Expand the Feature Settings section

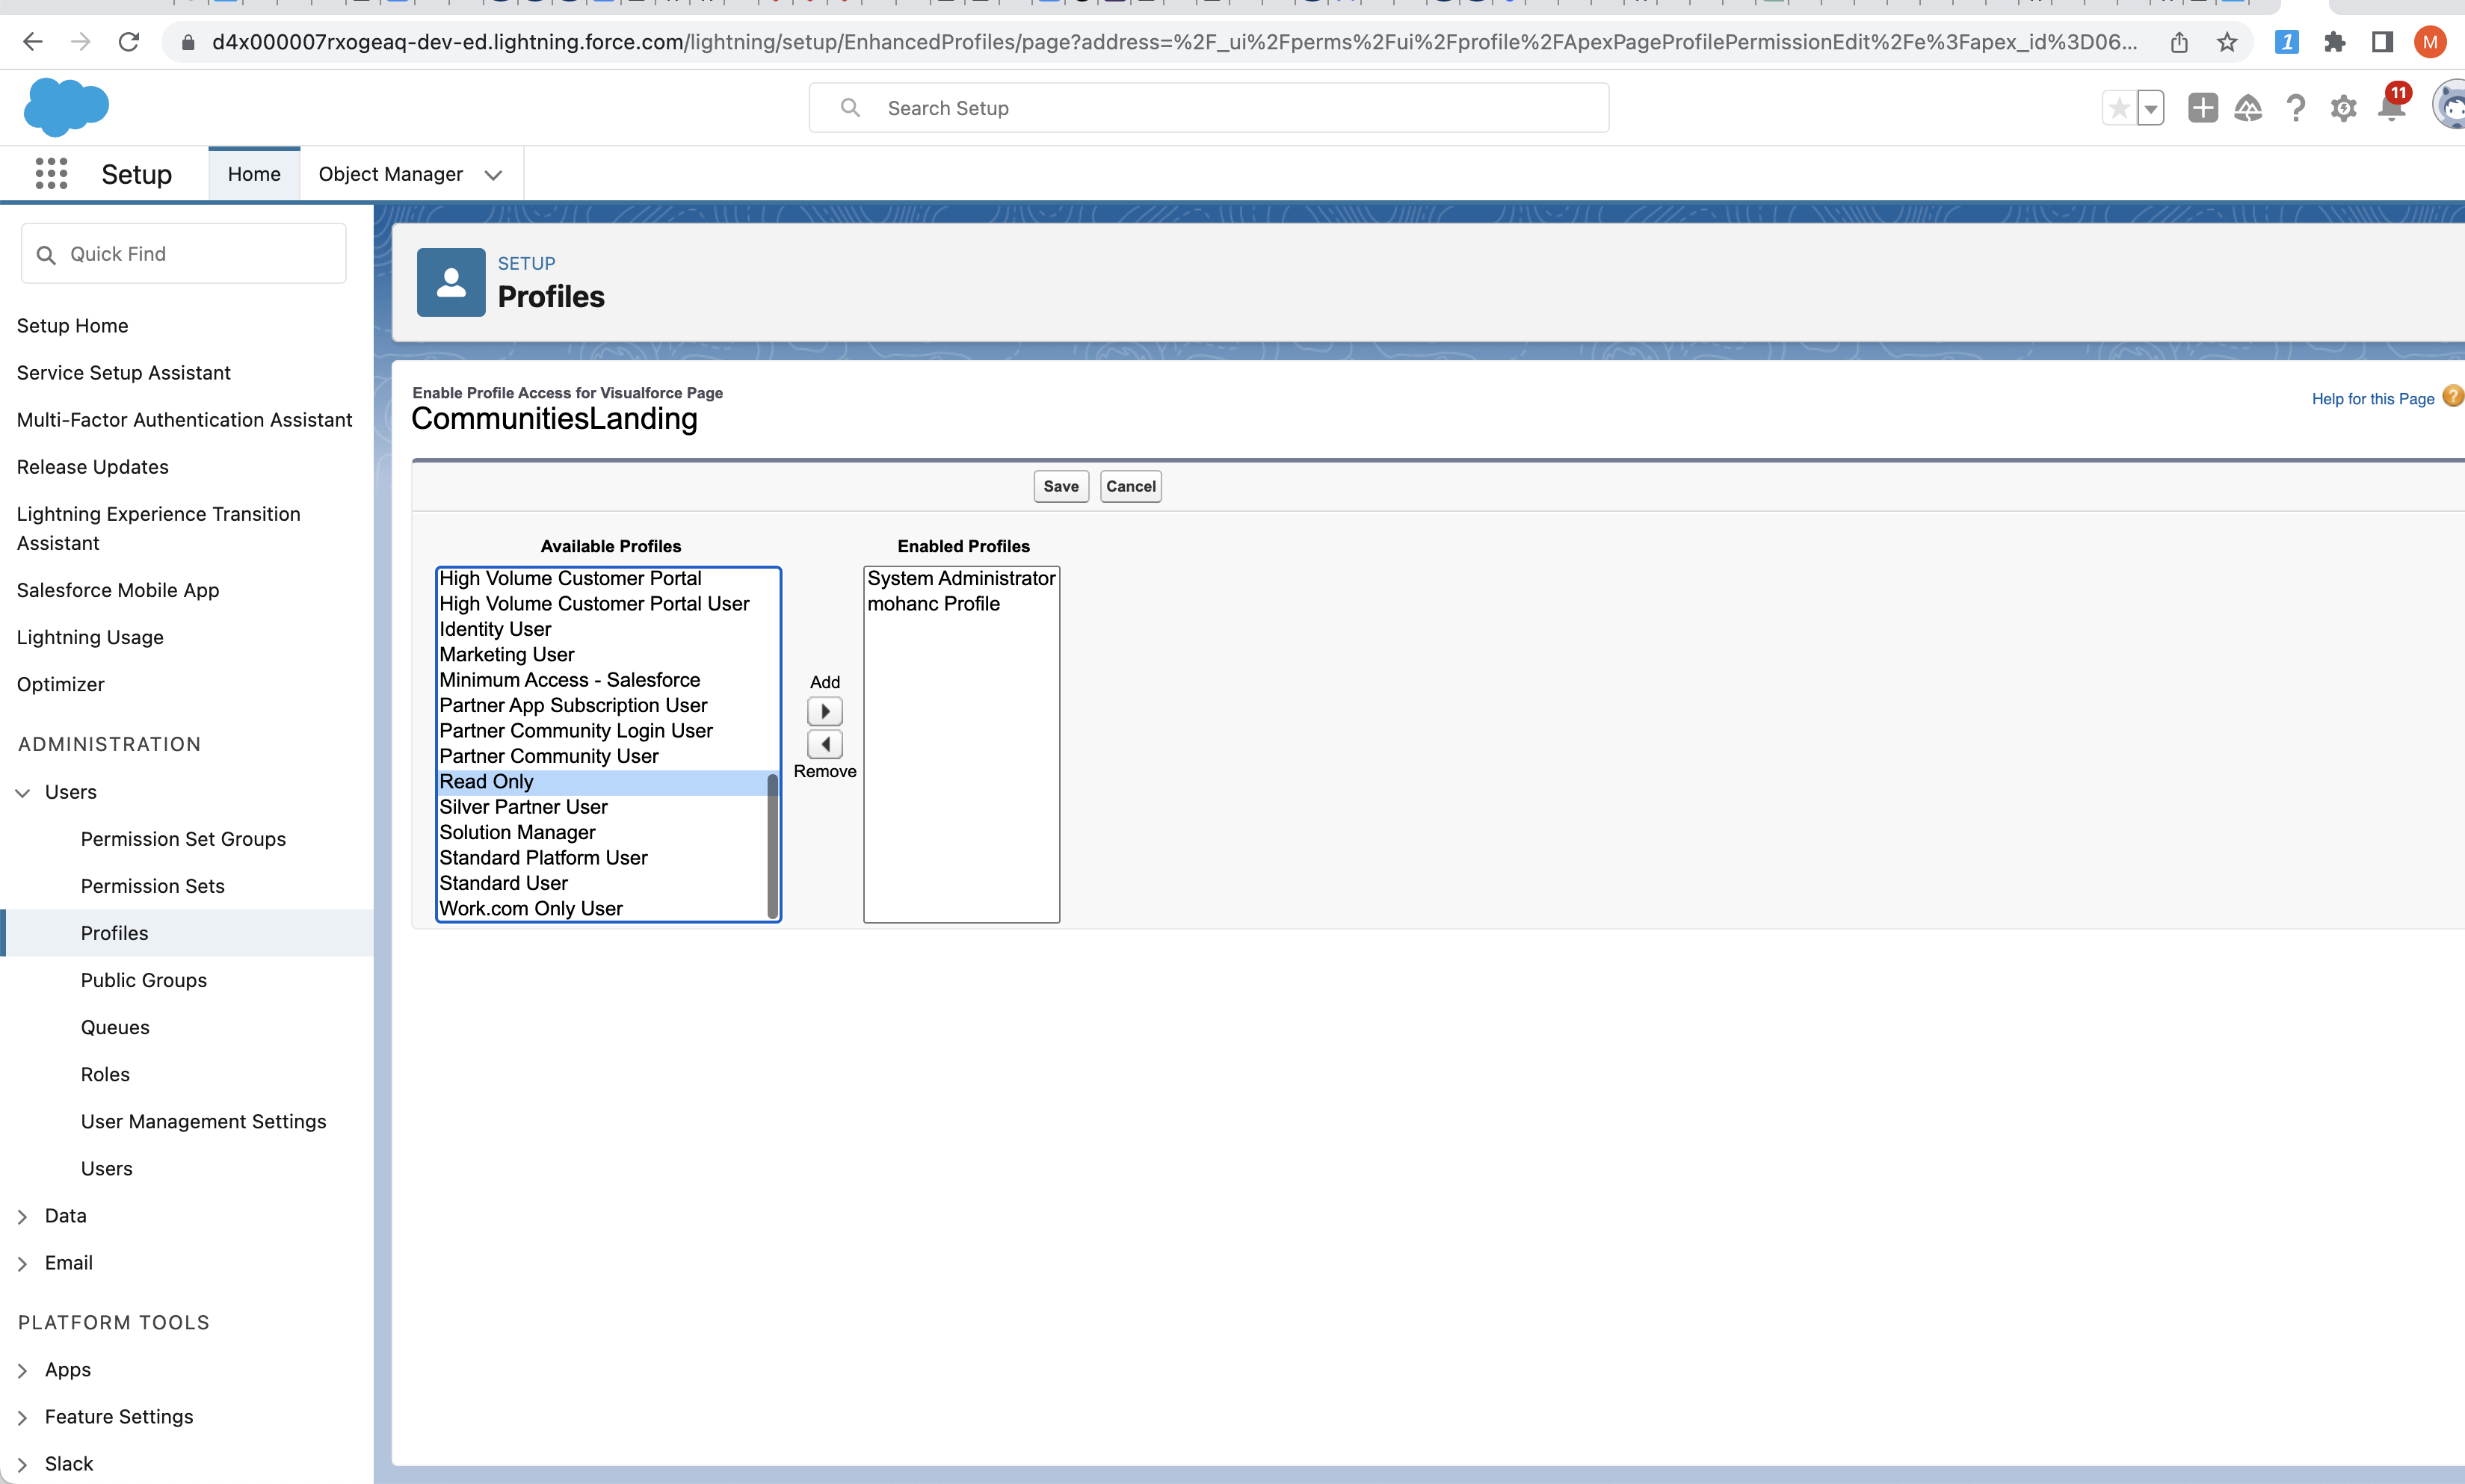[22, 1417]
